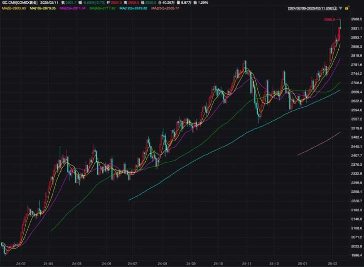Click the yellow lock icon near date range
This screenshot has height=267, width=364.
click(x=346, y=8)
